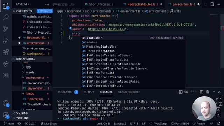The height and width of the screenshot is (126, 224).
Task: Start Live Share from status bar
Action: pos(49,124)
